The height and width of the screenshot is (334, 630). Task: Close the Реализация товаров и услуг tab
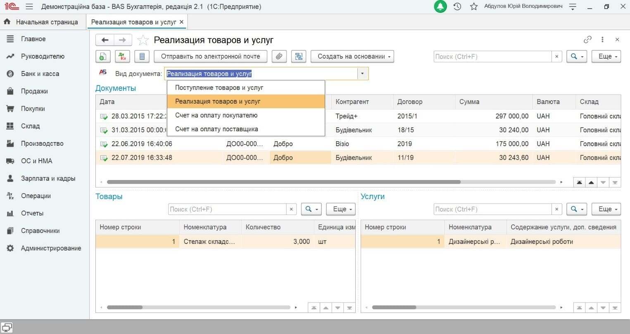181,22
